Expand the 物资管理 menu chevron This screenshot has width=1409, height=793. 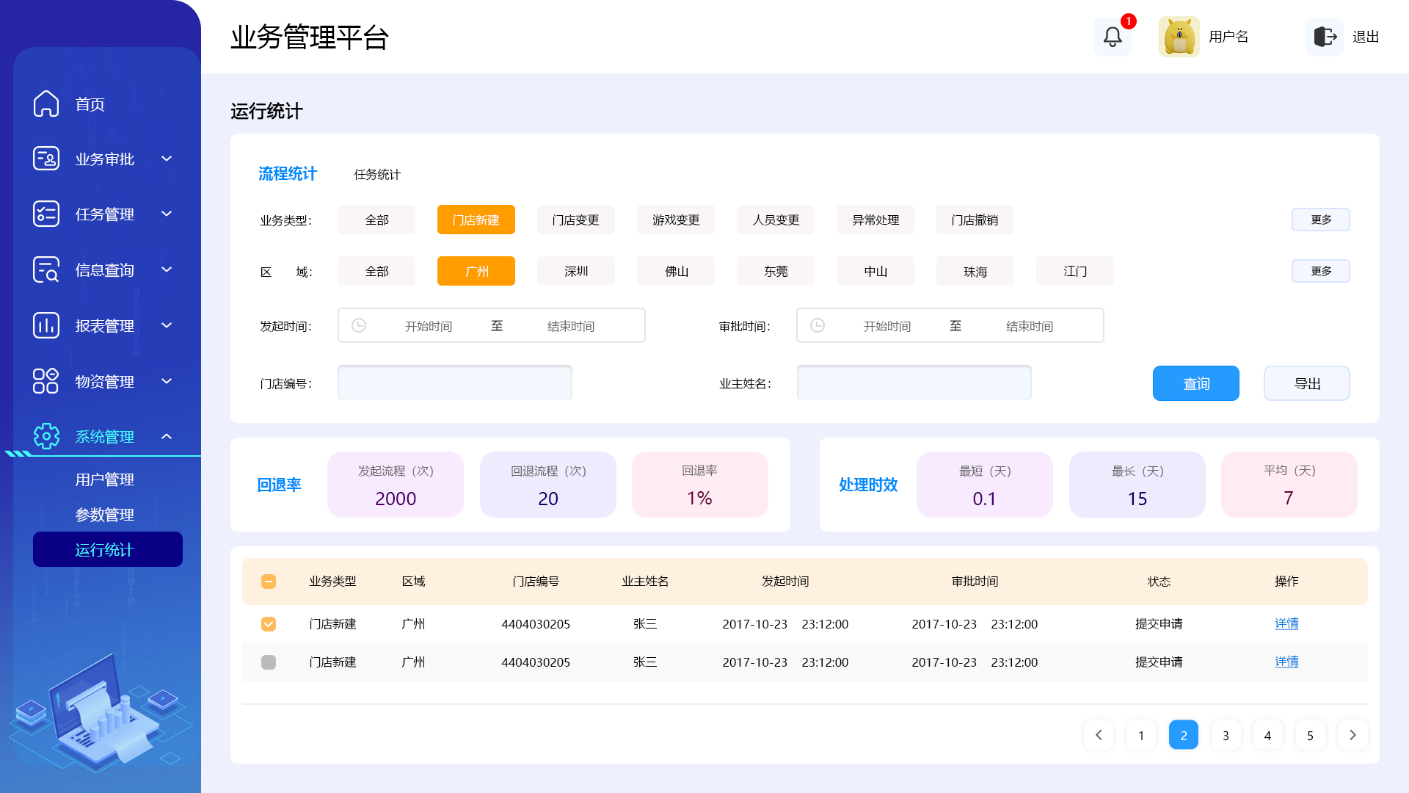click(x=167, y=381)
